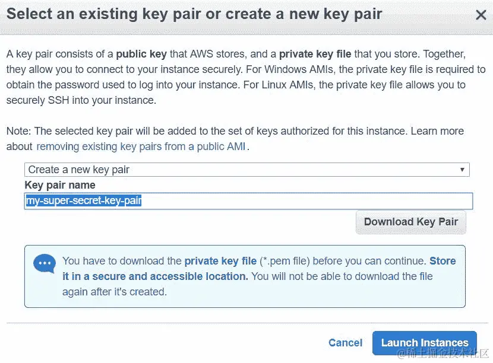
Task: Click the blue speech bubble info icon
Action: click(x=44, y=263)
